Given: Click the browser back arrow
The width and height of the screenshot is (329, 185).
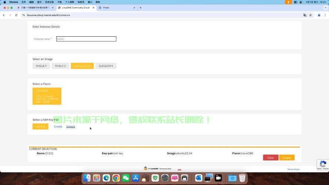Looking at the screenshot, I should tap(4, 15).
